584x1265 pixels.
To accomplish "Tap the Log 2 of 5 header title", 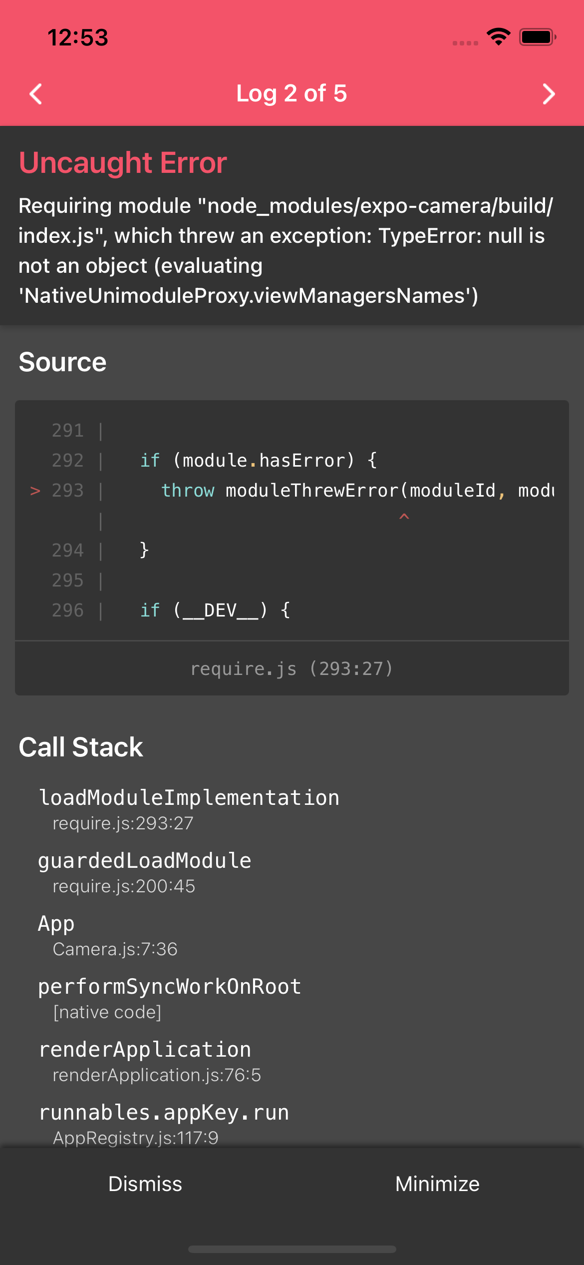I will 292,93.
